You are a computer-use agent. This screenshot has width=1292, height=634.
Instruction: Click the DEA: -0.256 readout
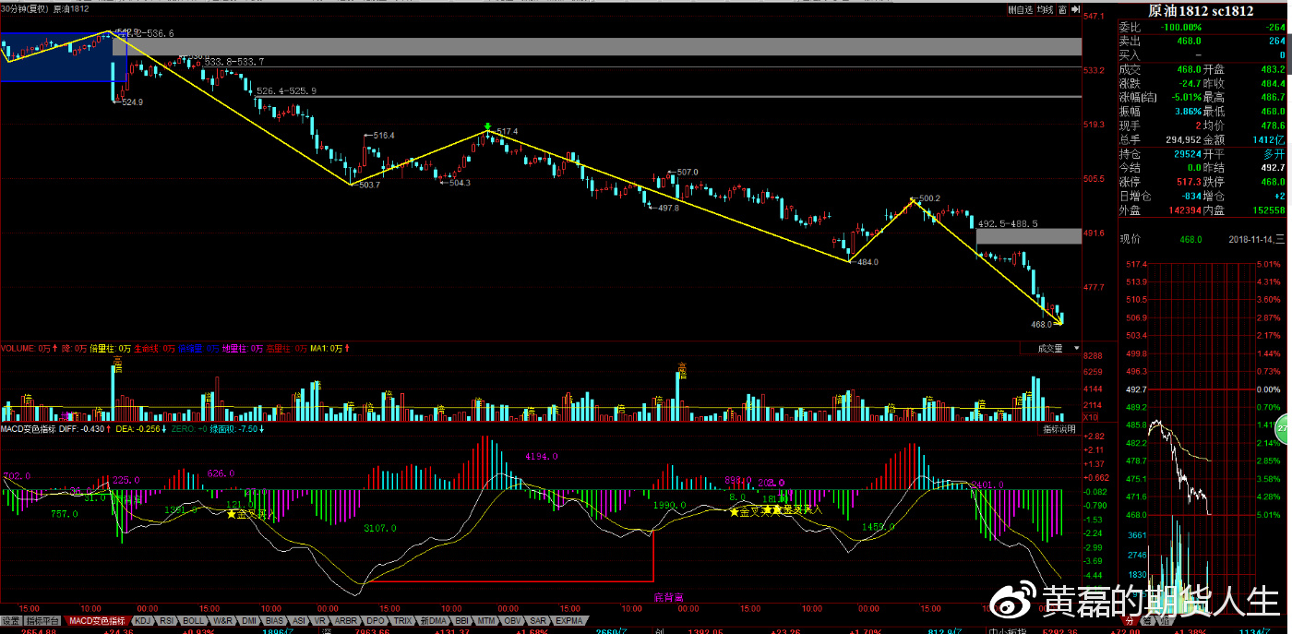pos(140,429)
